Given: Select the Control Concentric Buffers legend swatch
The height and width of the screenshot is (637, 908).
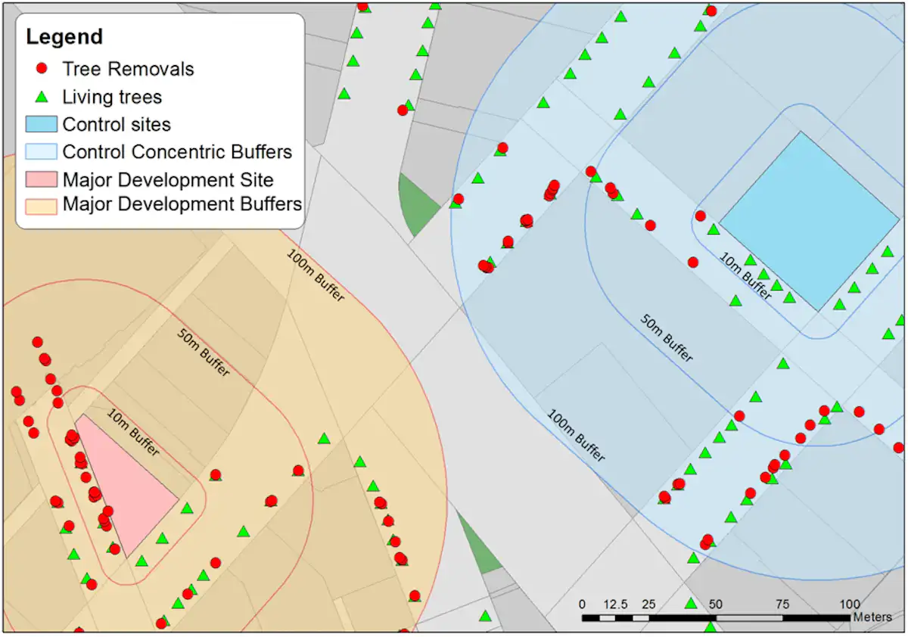Looking at the screenshot, I should 42,151.
